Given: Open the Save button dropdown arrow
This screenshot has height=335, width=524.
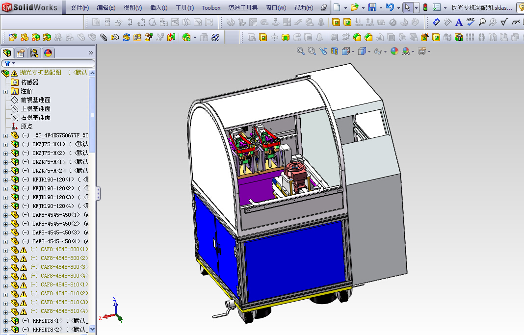Looking at the screenshot, I should click(381, 8).
